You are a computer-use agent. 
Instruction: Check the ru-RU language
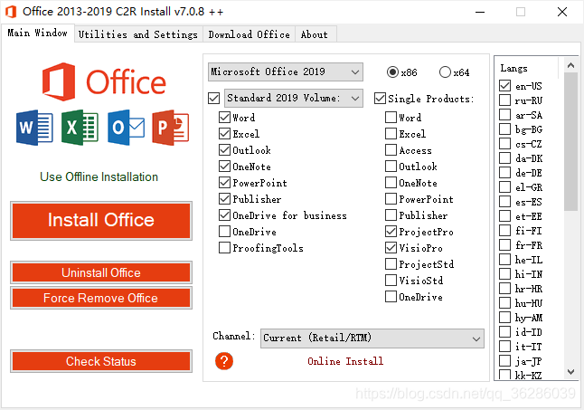(504, 100)
